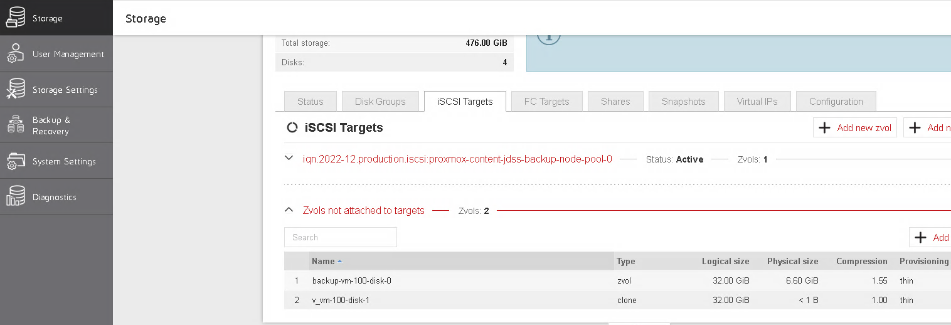Switch to the Snapshots tab
This screenshot has height=325, width=951.
[683, 102]
